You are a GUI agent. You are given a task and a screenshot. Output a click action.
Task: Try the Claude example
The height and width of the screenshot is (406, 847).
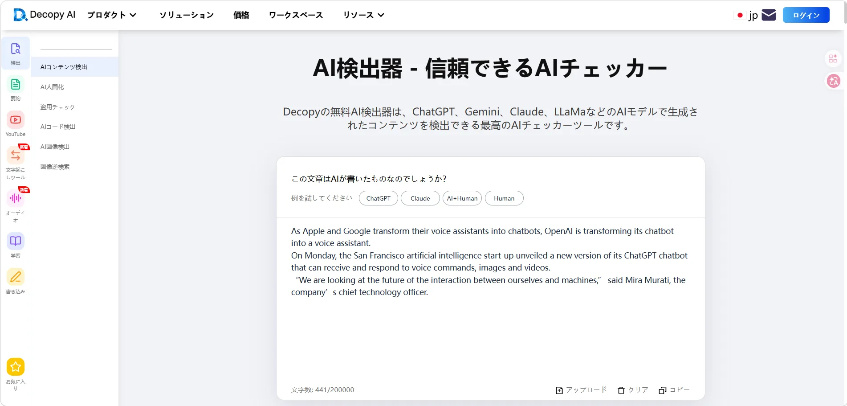click(420, 198)
